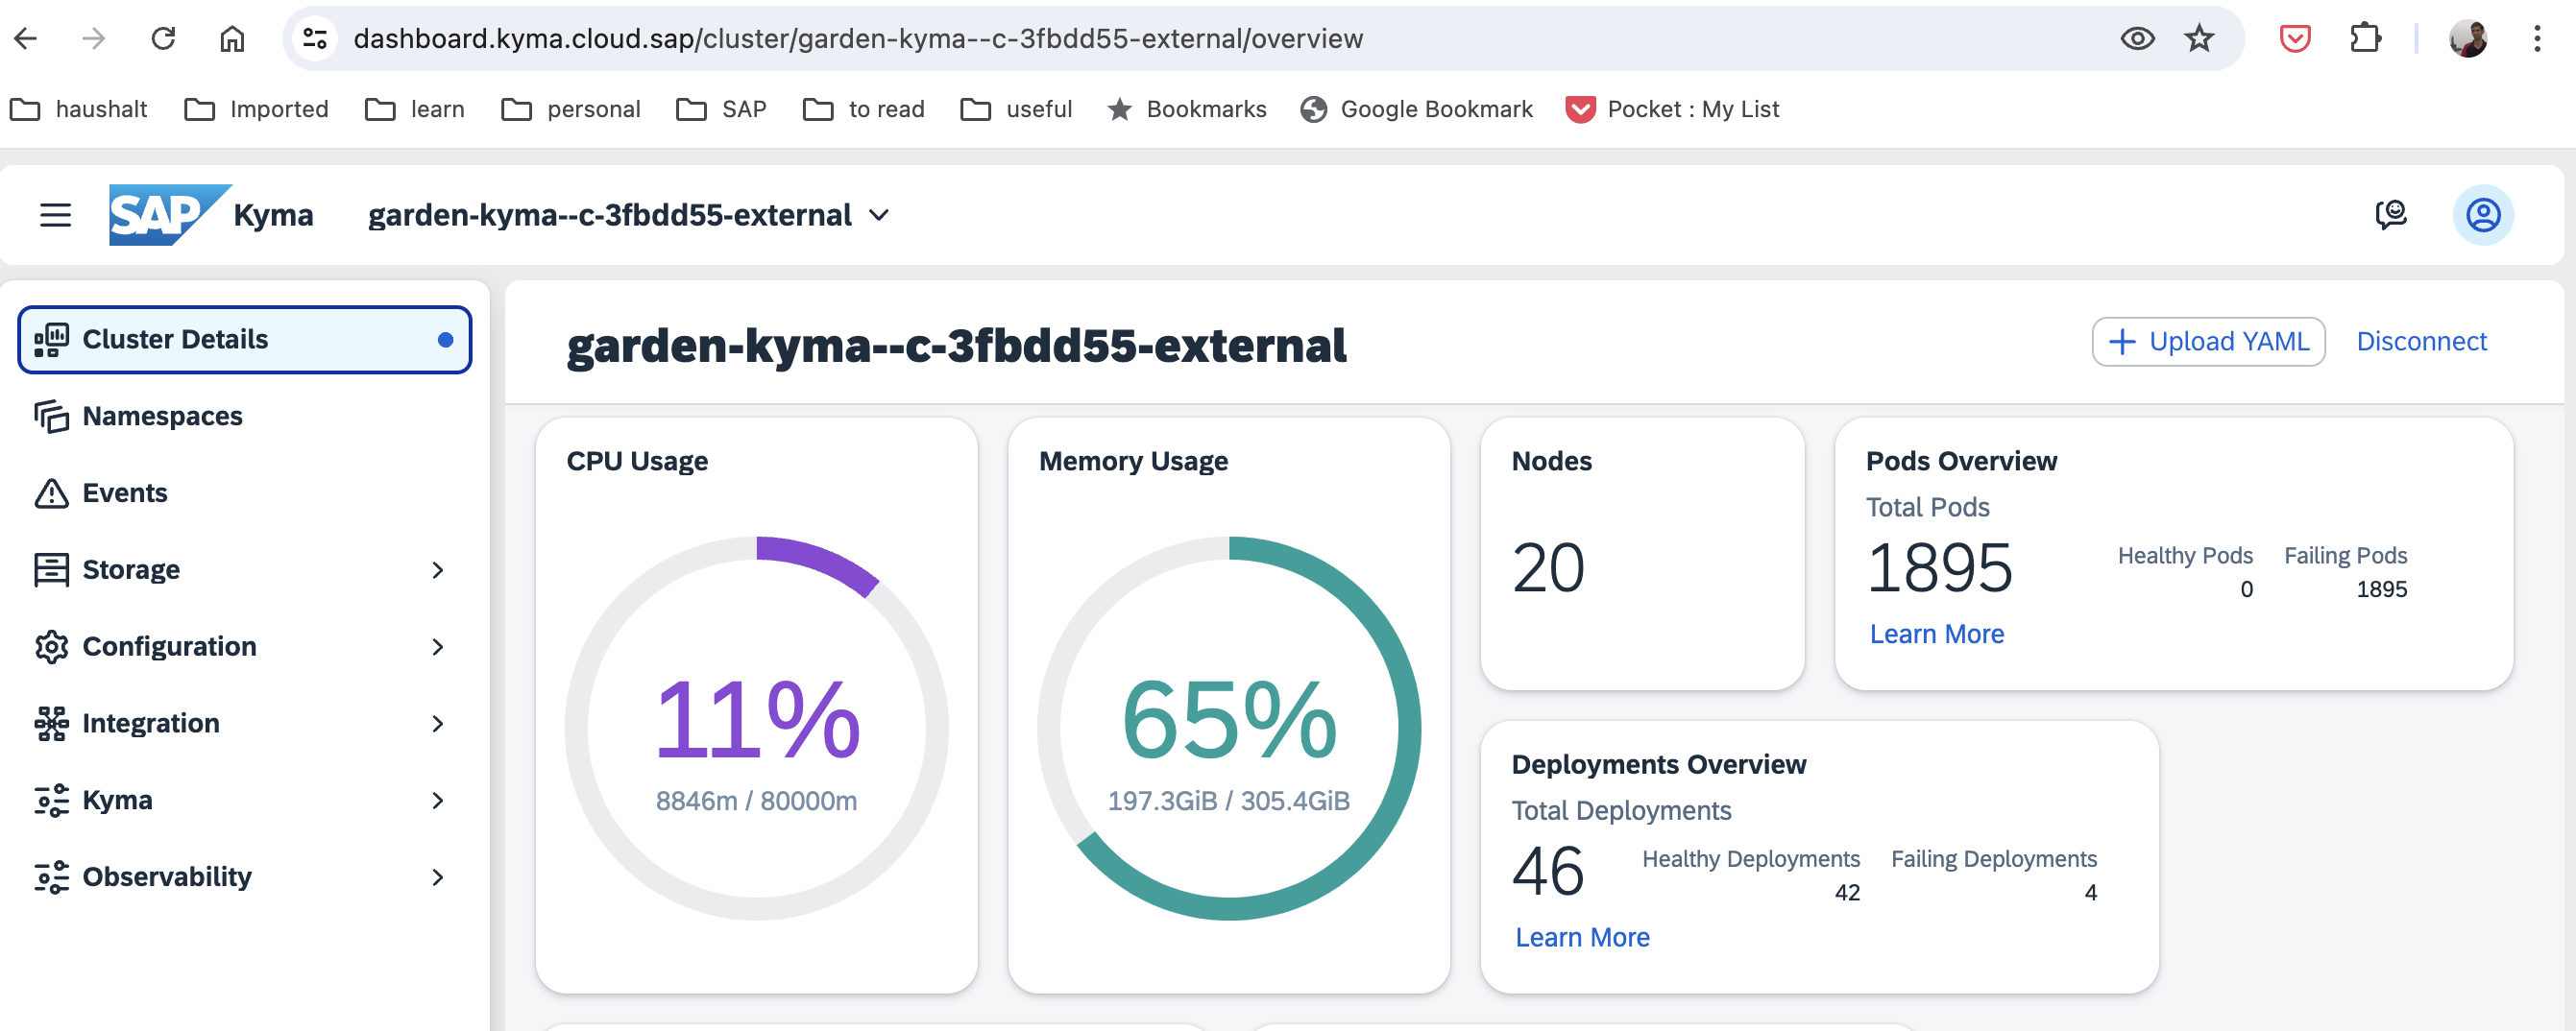Expand the Storage section chevron

point(437,570)
